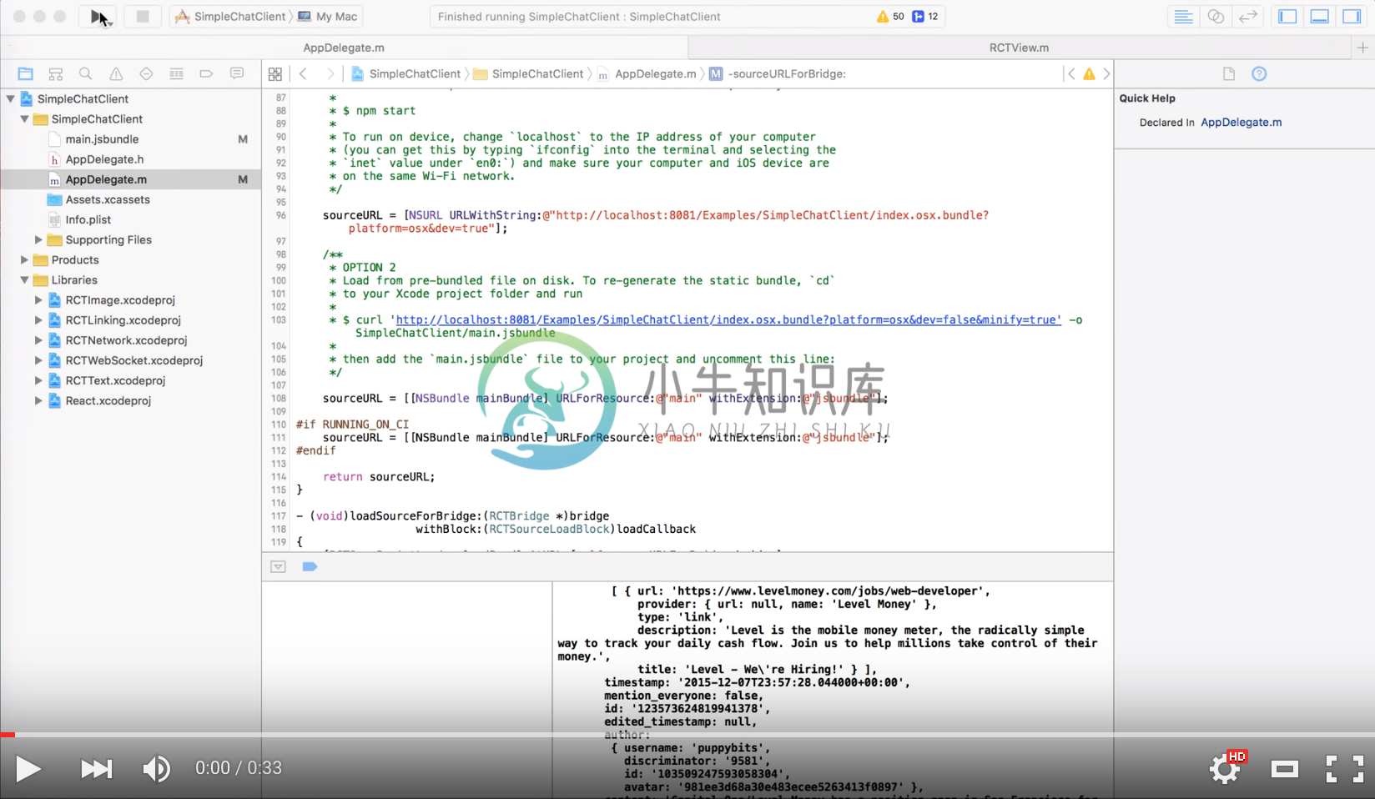Show the Test navigator
The width and height of the screenshot is (1375, 799).
pos(146,74)
